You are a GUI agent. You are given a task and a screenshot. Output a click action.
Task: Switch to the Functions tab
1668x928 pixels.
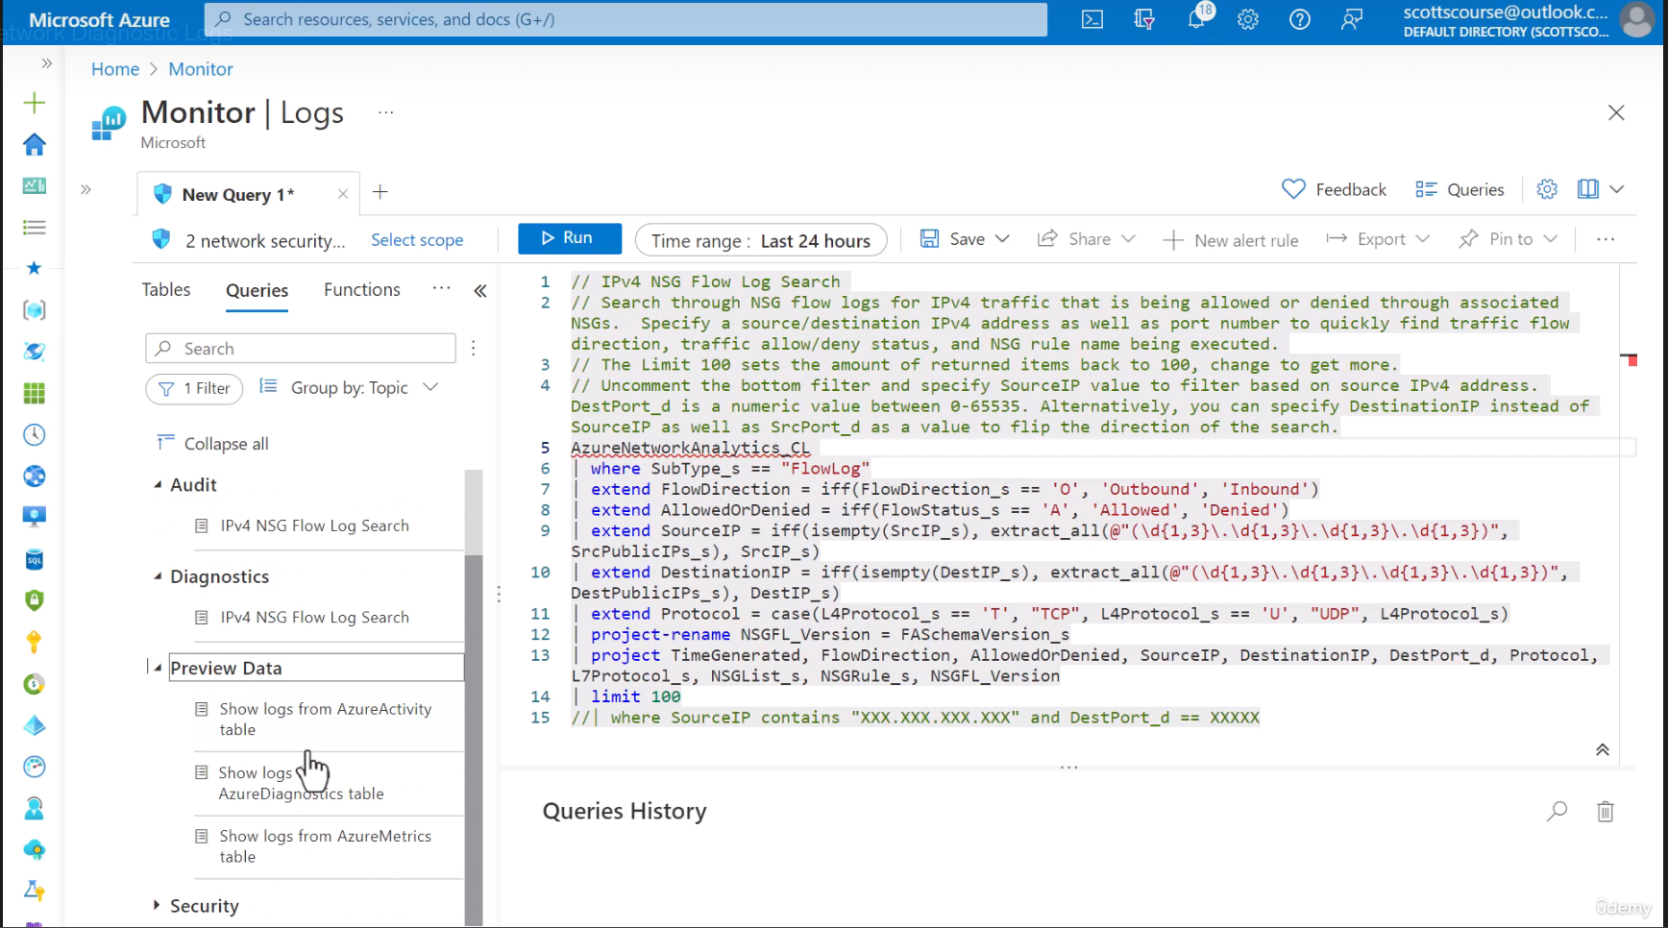pyautogui.click(x=362, y=289)
